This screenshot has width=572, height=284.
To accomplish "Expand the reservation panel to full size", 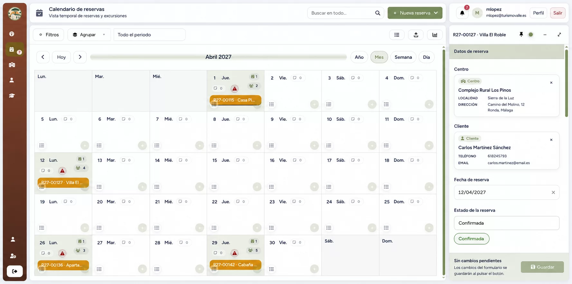I will 559,35.
